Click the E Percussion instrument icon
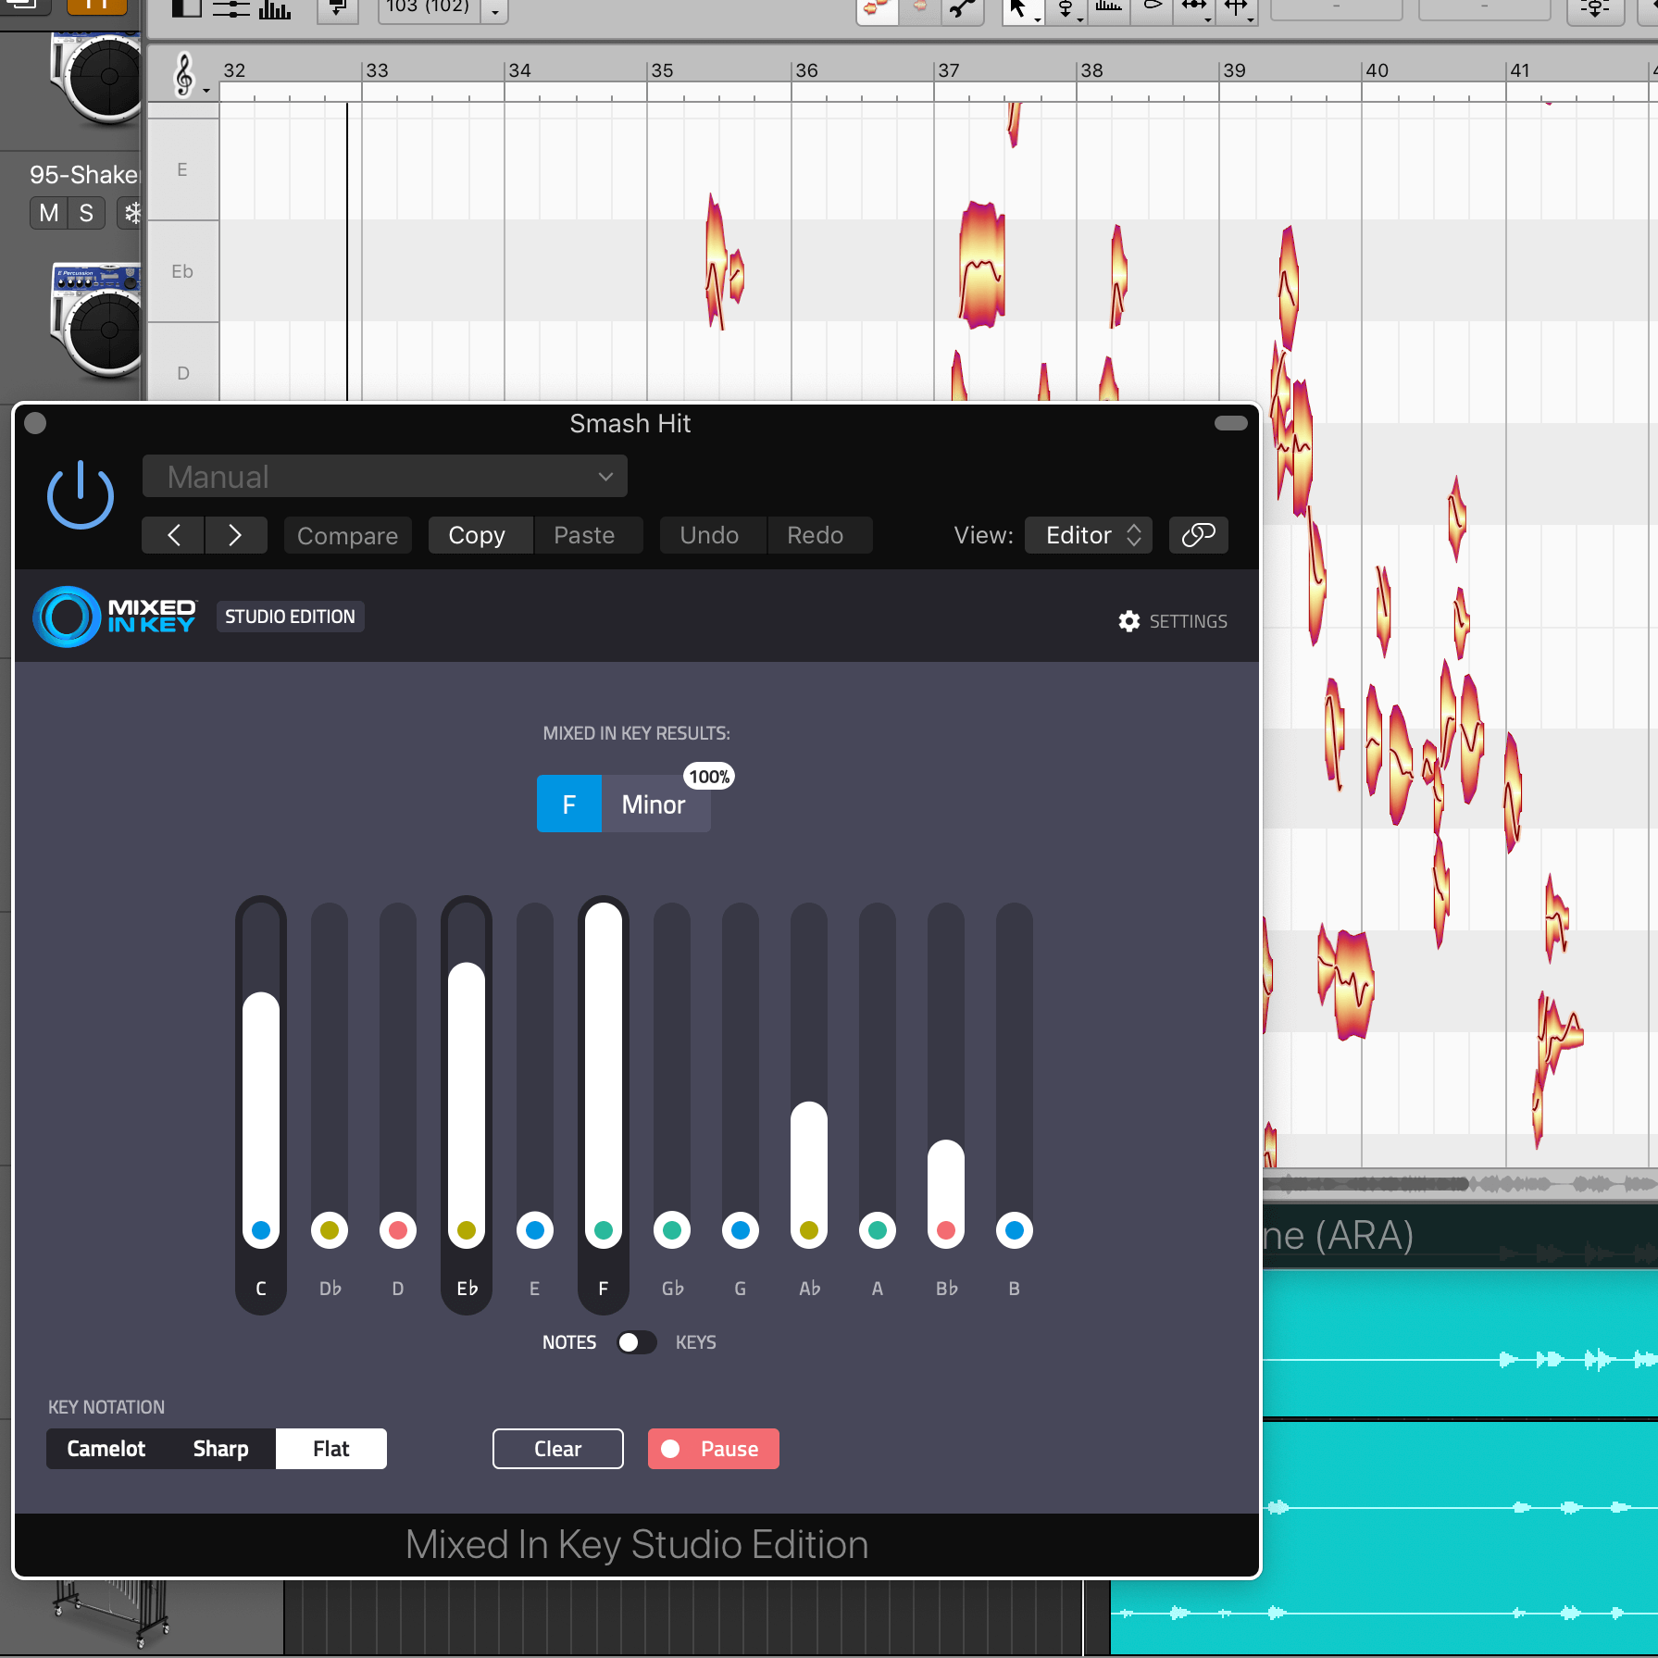This screenshot has width=1658, height=1658. tap(97, 319)
